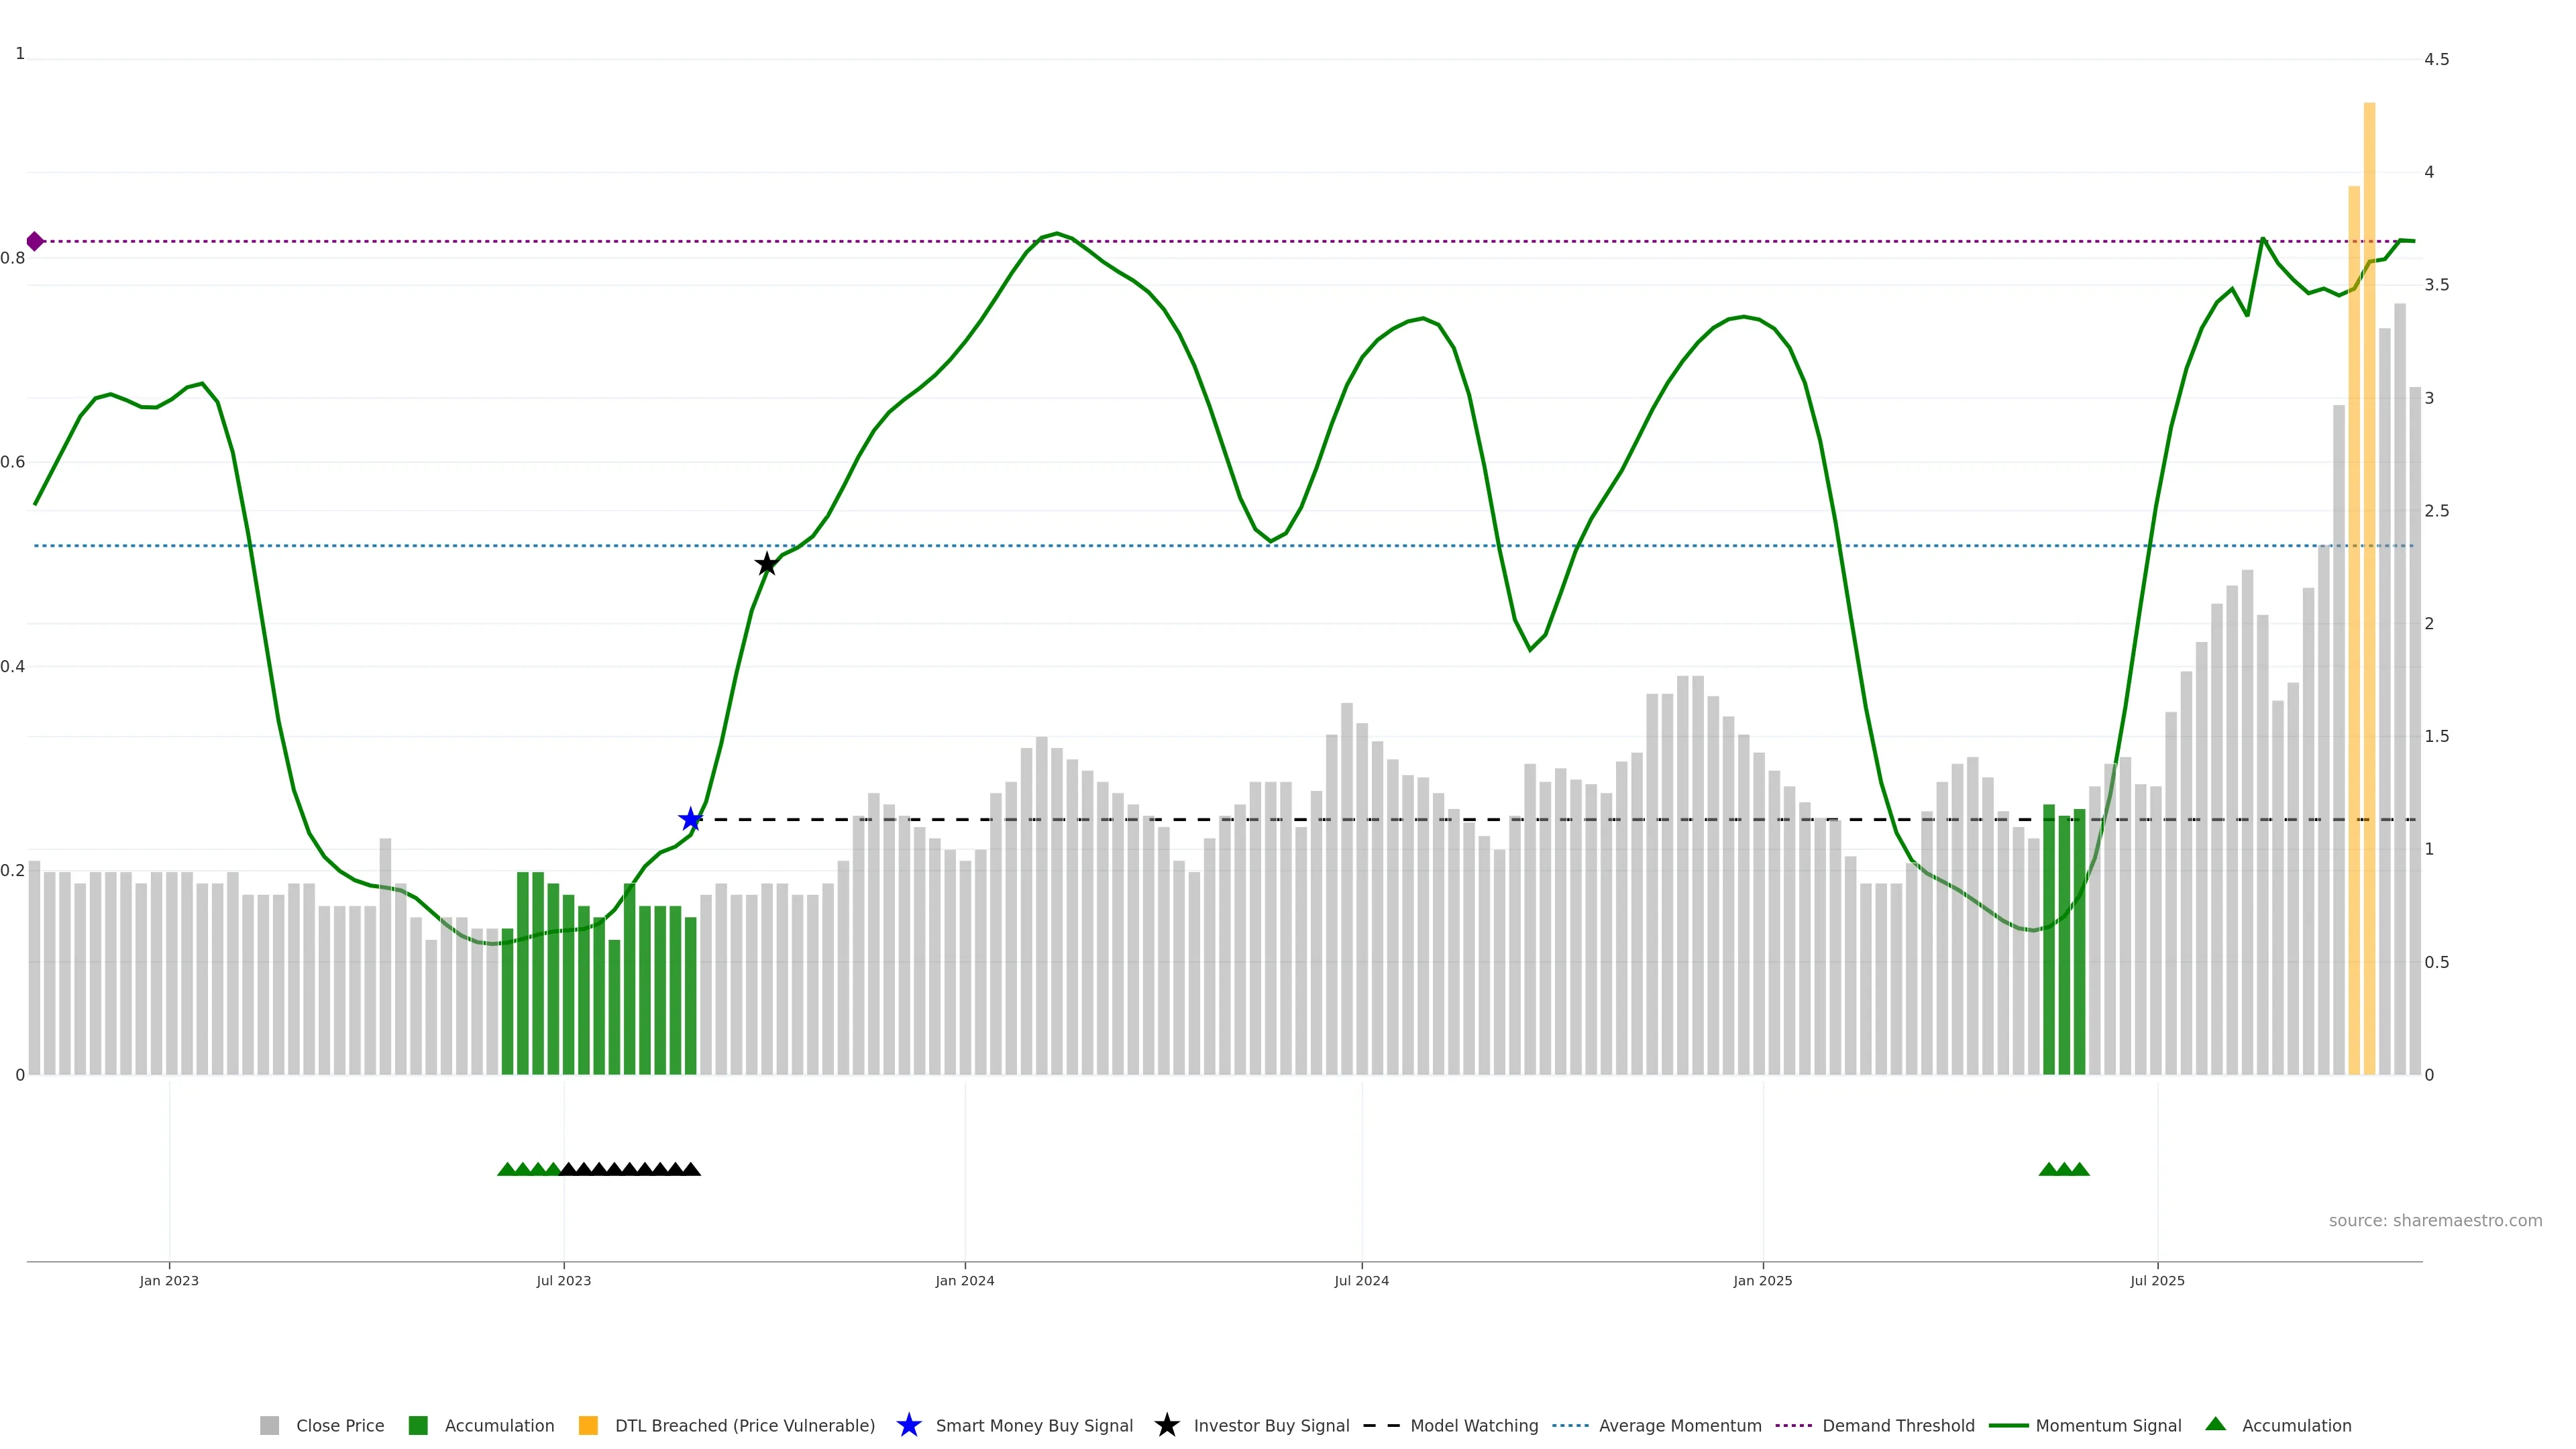The height and width of the screenshot is (1449, 2576).
Task: Click the Jan 2024 axis label
Action: [964, 1281]
